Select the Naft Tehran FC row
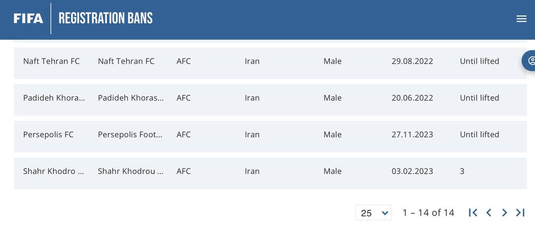535x228 pixels. 51,61
